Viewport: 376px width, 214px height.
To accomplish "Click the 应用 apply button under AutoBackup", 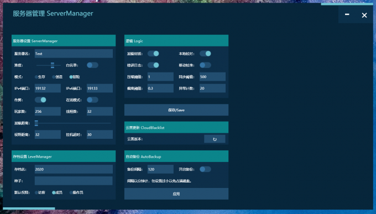I will tap(176, 194).
